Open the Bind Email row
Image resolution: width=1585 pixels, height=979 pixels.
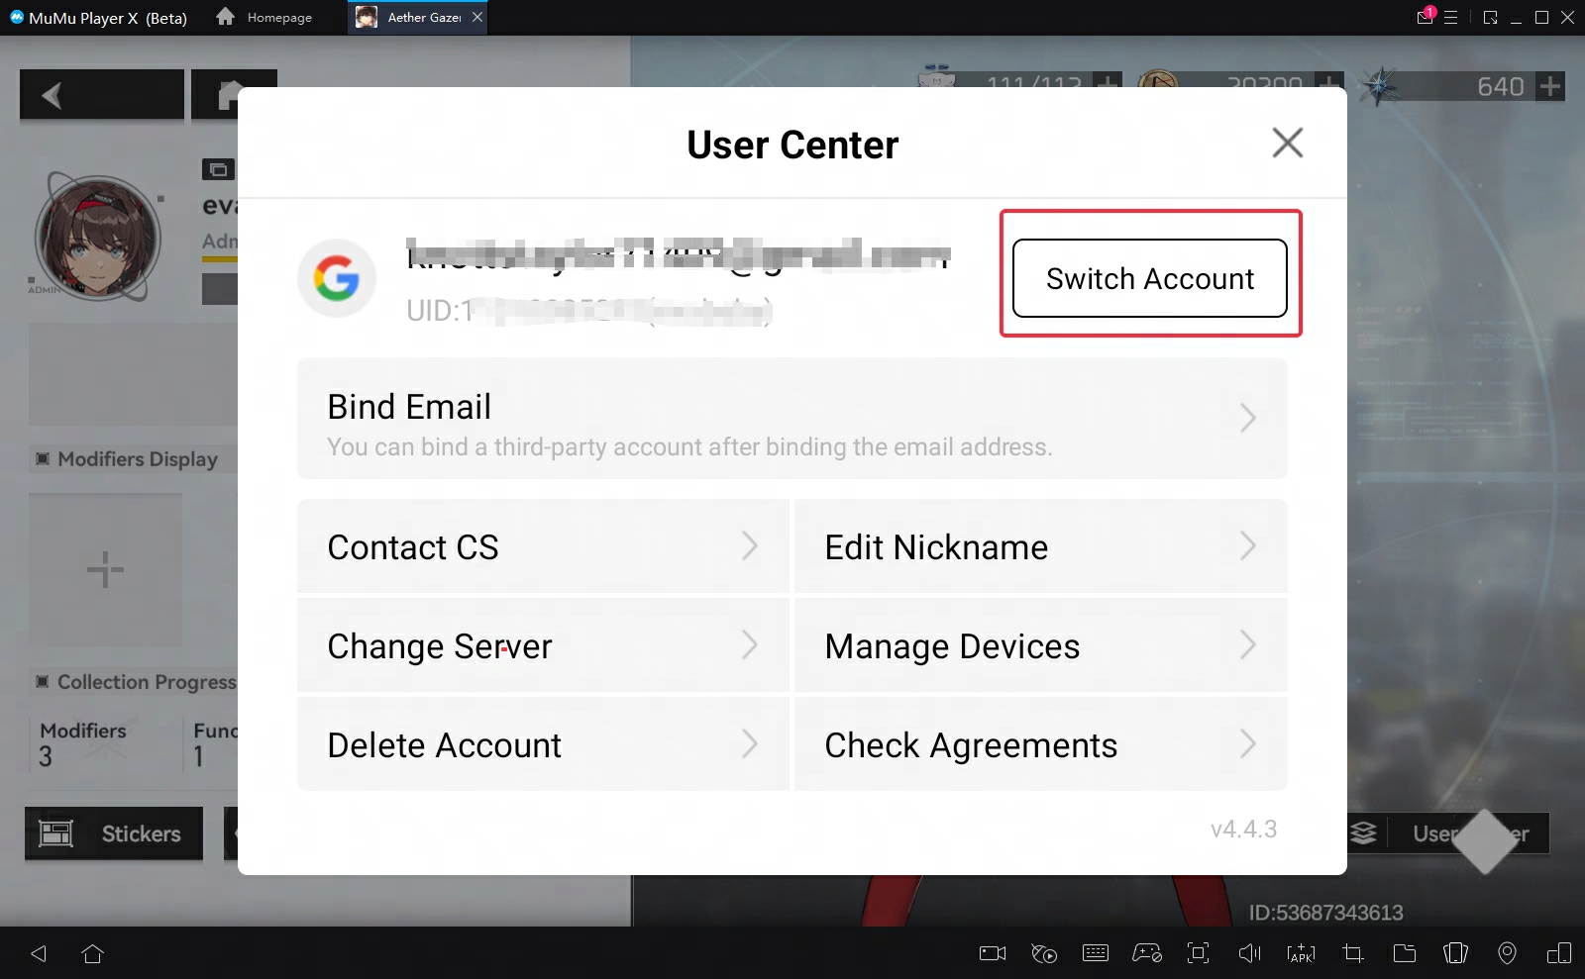pos(792,420)
